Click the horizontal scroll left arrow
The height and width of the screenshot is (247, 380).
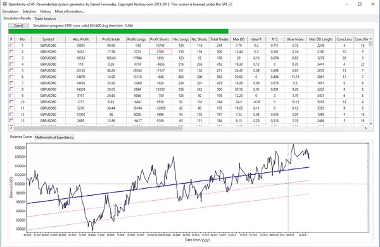(x=11, y=128)
